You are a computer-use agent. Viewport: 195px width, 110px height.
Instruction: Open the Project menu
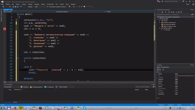tap(18, 4)
